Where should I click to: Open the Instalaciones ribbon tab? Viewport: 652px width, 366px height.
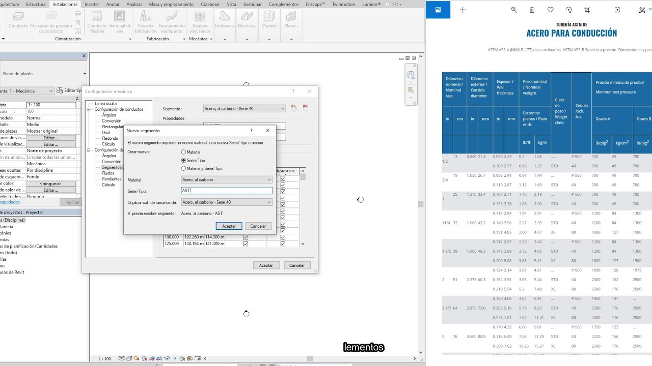click(65, 4)
